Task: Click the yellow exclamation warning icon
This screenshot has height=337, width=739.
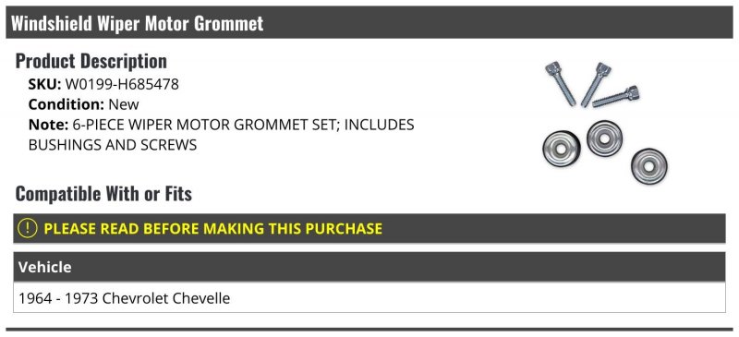Action: click(28, 228)
